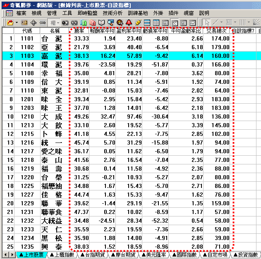Sort by the 勝率 column header
The height and width of the screenshot is (259, 261).
[79, 31]
